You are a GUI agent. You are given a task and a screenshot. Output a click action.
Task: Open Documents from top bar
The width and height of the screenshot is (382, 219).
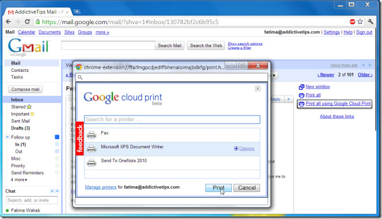pos(49,32)
